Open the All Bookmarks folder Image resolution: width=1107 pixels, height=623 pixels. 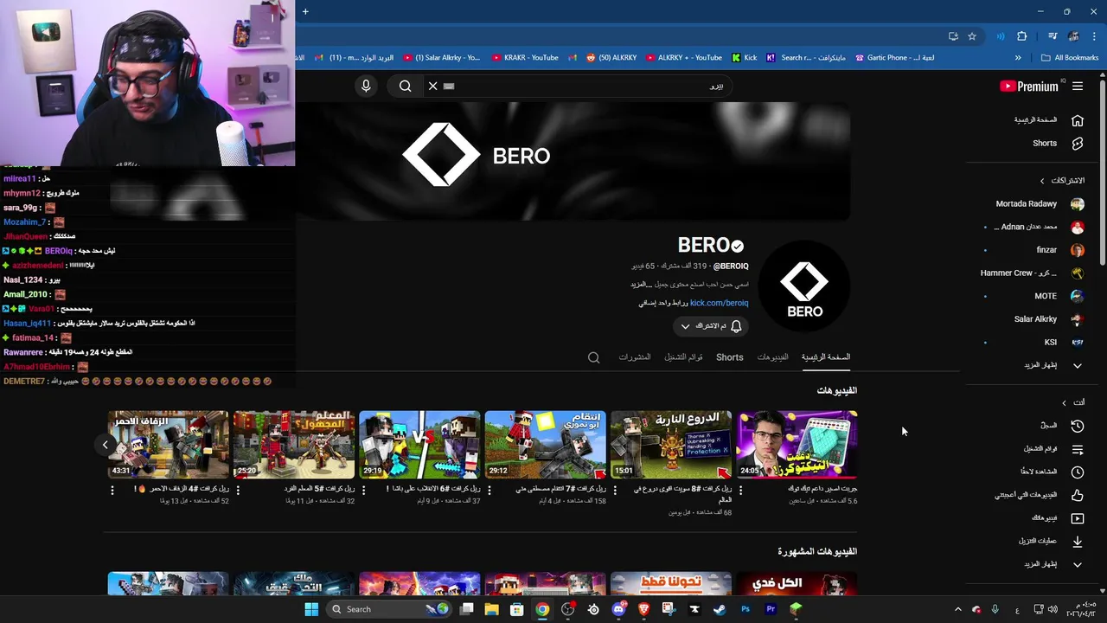[x=1070, y=58]
